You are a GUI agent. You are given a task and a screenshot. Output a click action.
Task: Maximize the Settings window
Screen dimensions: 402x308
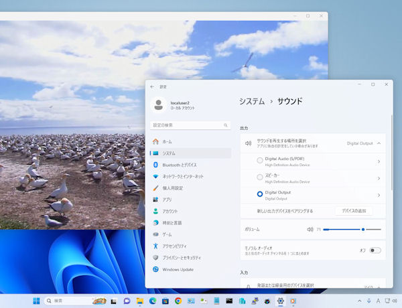pos(373,84)
